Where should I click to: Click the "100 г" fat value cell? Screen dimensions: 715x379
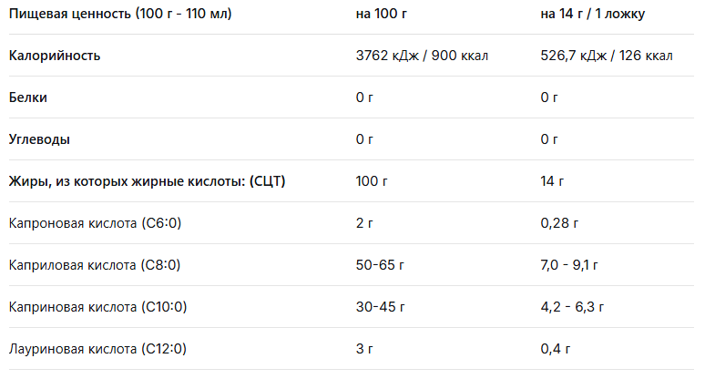pyautogui.click(x=372, y=181)
